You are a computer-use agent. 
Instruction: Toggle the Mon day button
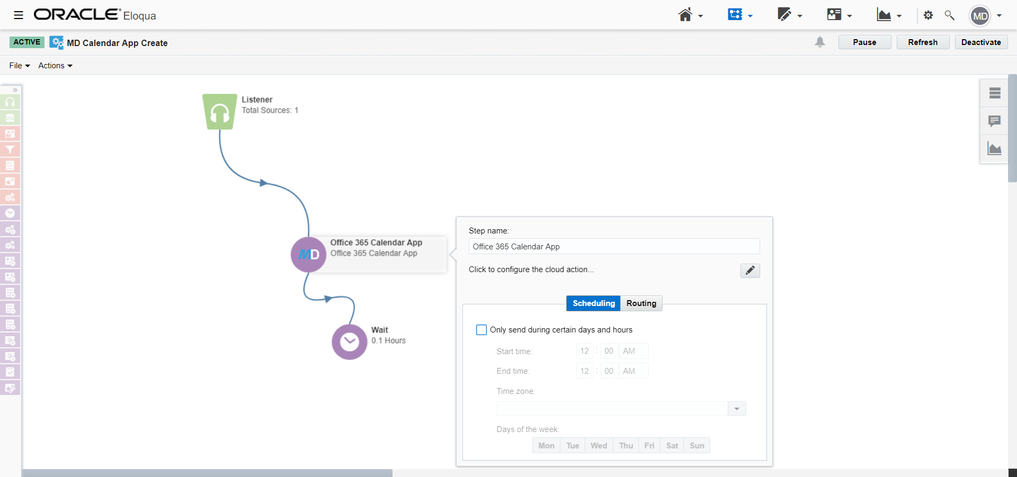click(546, 446)
